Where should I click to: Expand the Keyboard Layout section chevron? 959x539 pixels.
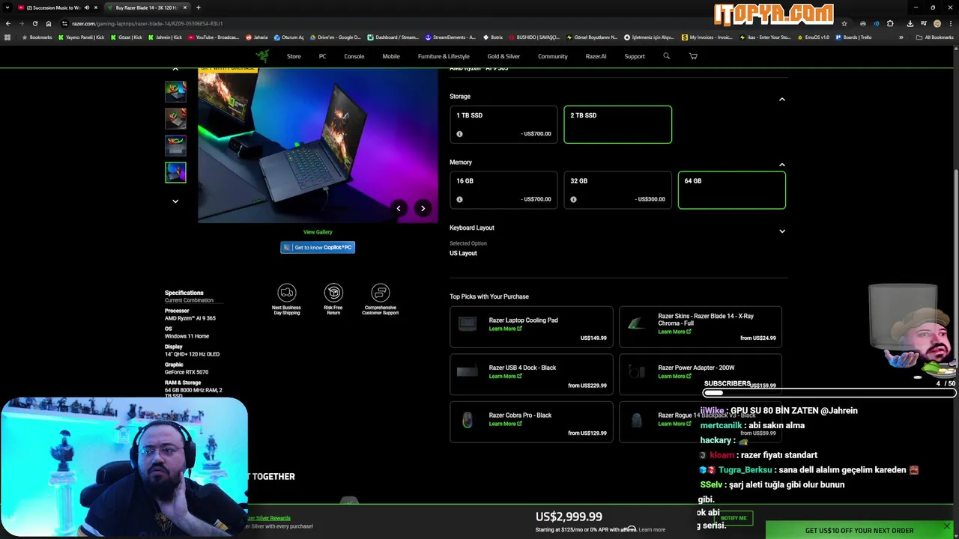point(781,231)
